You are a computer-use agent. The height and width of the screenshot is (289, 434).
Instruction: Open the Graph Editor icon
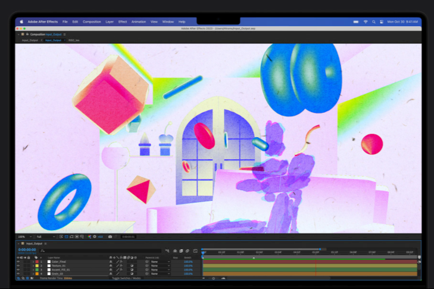point(195,251)
